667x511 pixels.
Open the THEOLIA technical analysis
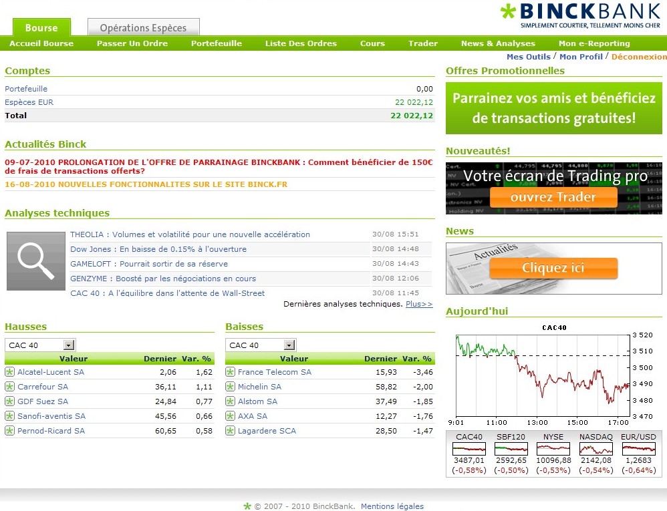click(190, 234)
